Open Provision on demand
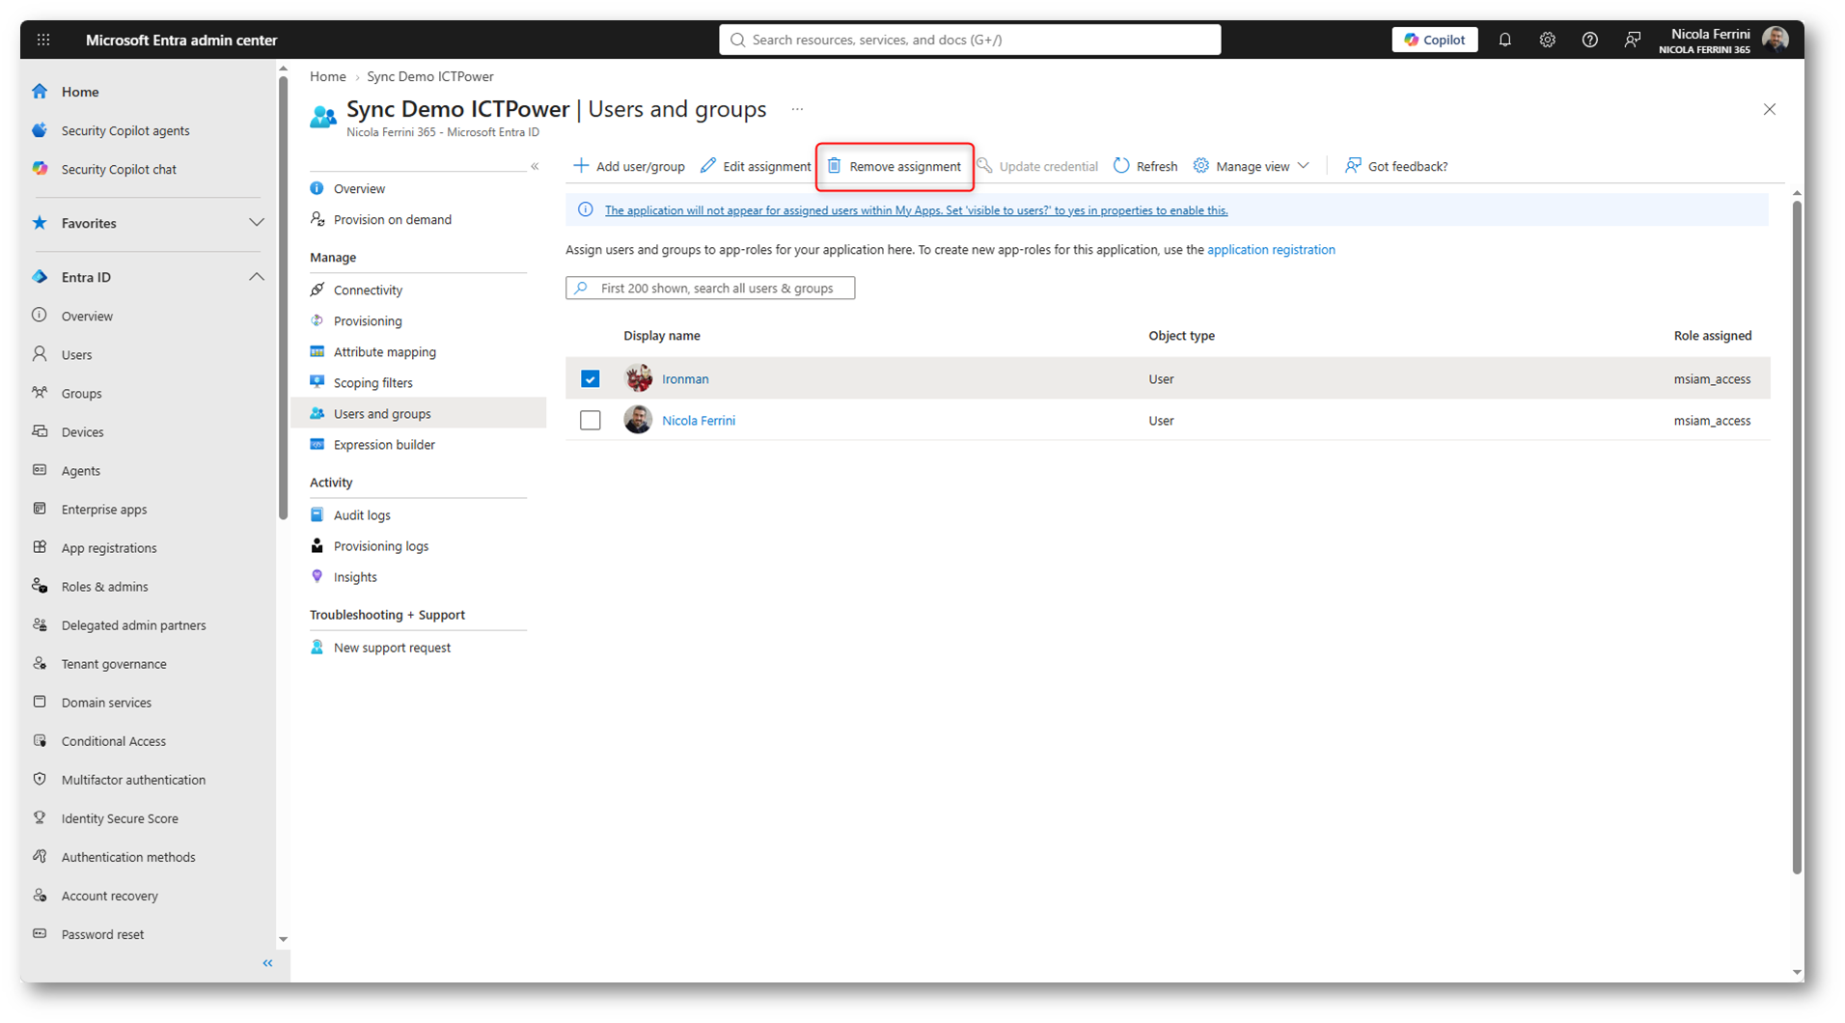1845x1023 pixels. tap(393, 220)
